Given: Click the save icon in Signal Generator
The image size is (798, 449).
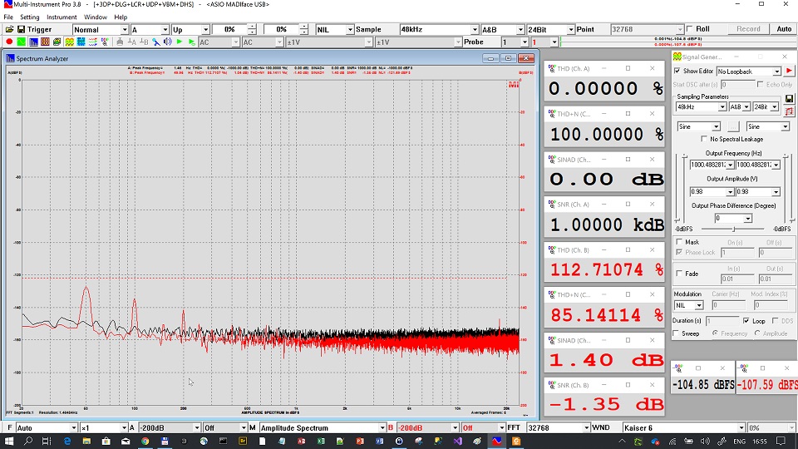Looking at the screenshot, I should (789, 98).
